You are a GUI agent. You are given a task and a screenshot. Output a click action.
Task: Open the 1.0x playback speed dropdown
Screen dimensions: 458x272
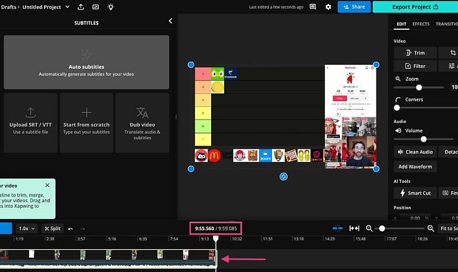click(x=27, y=229)
